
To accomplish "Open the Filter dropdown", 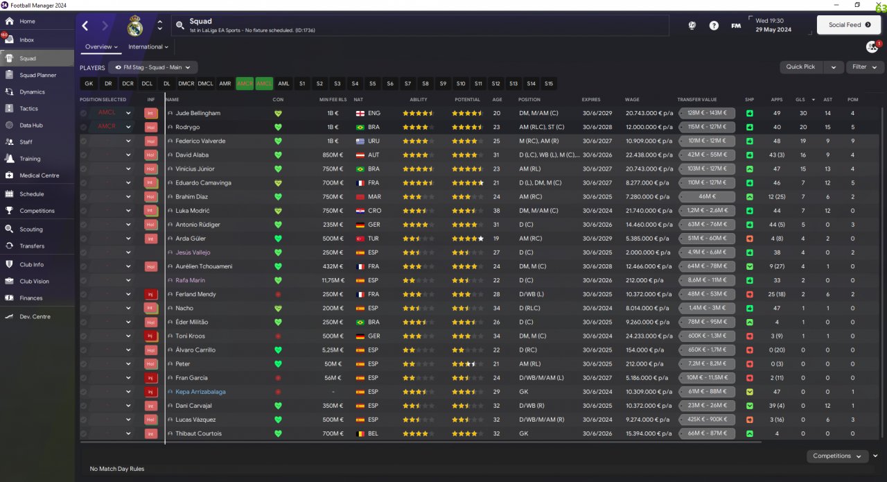I will coord(865,67).
